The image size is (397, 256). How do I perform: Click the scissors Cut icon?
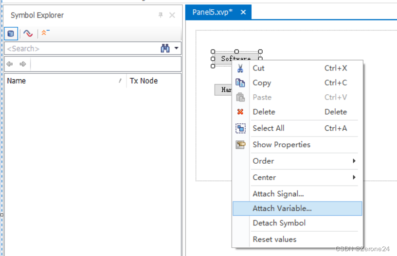click(x=240, y=68)
